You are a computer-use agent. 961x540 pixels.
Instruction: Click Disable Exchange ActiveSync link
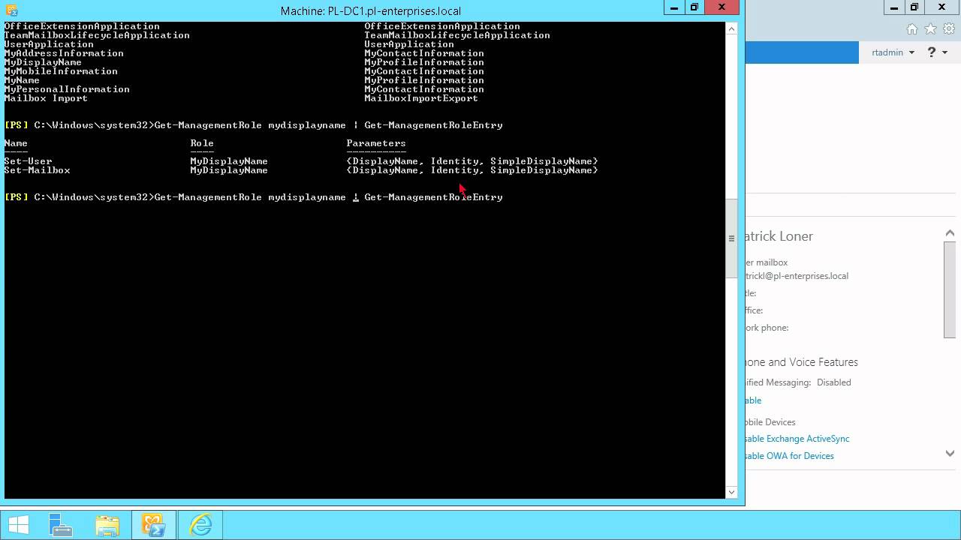pos(797,439)
